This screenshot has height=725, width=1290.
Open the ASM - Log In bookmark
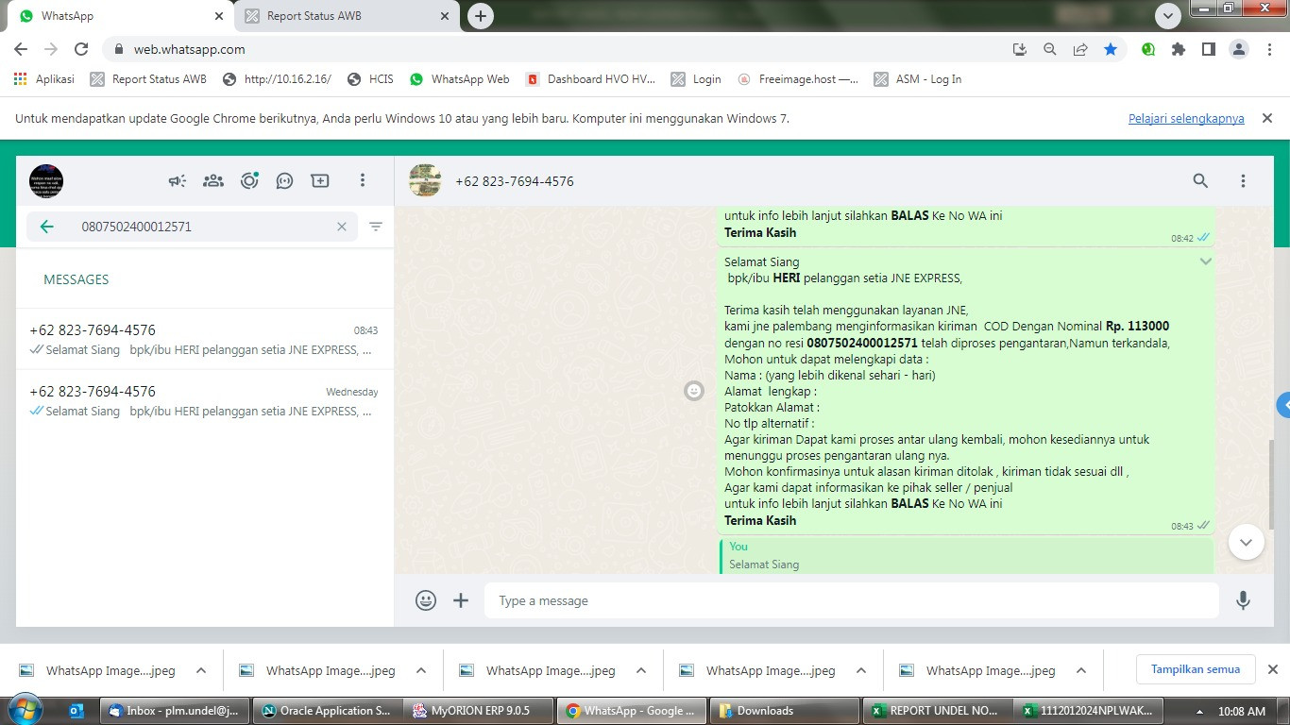[918, 79]
